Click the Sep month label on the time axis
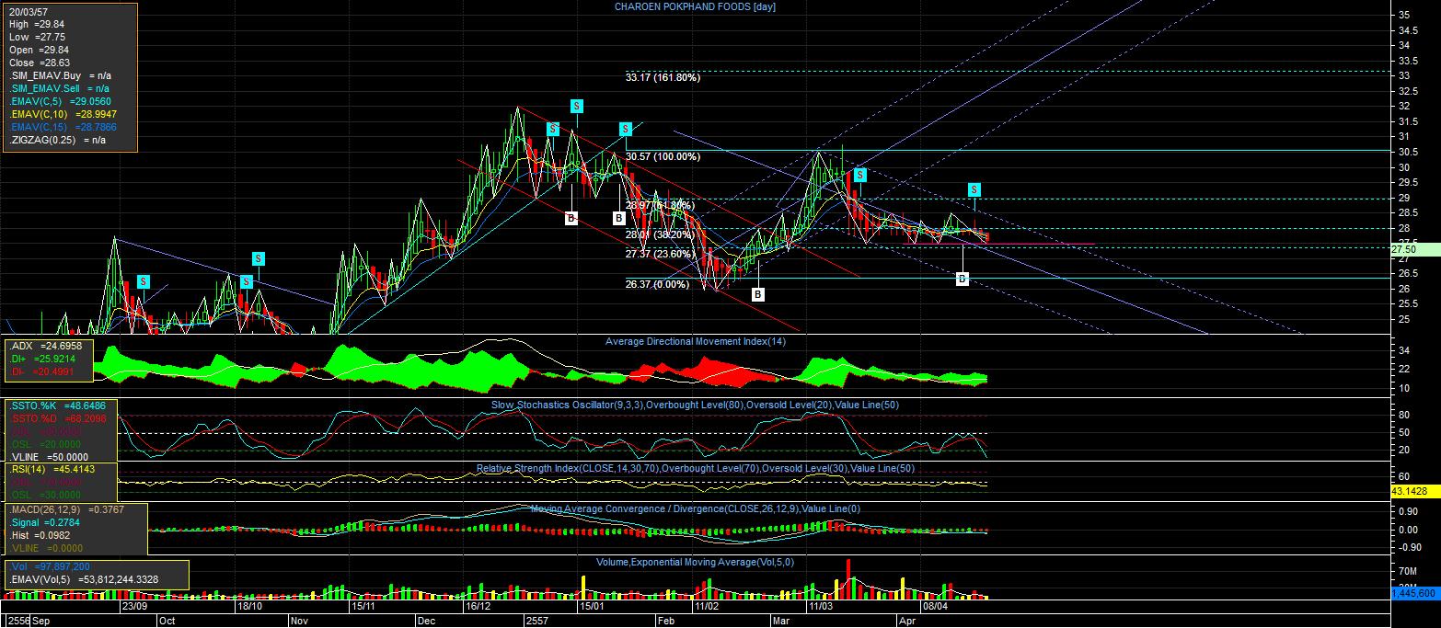Screen dimensions: 1441x628 pos(41,621)
